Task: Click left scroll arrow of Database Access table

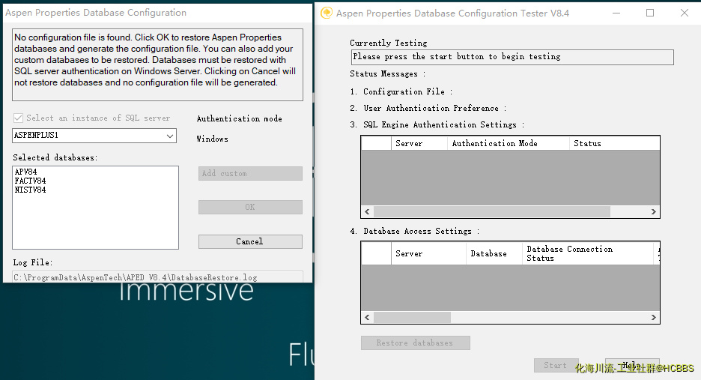Action: point(368,317)
